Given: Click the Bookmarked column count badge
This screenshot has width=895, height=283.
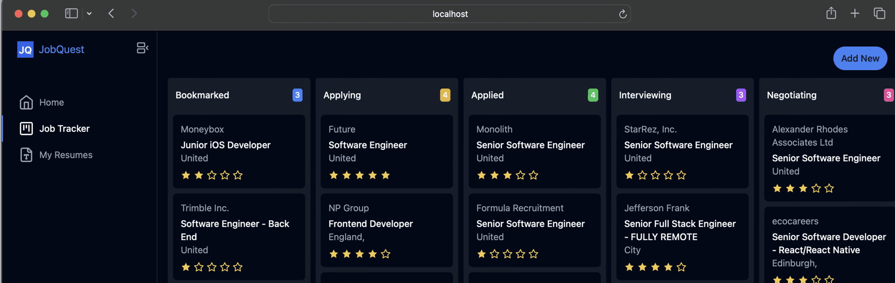Looking at the screenshot, I should pos(297,95).
